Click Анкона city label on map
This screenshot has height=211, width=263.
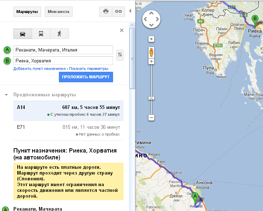point(204,183)
